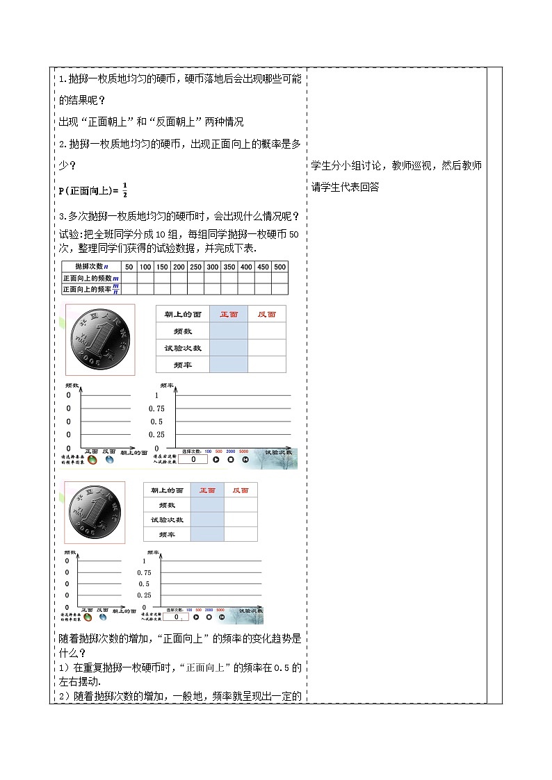Screen dimensions: 552x780
Task: Select the blue 反面 ball in second simulation
Action: click(x=102, y=617)
